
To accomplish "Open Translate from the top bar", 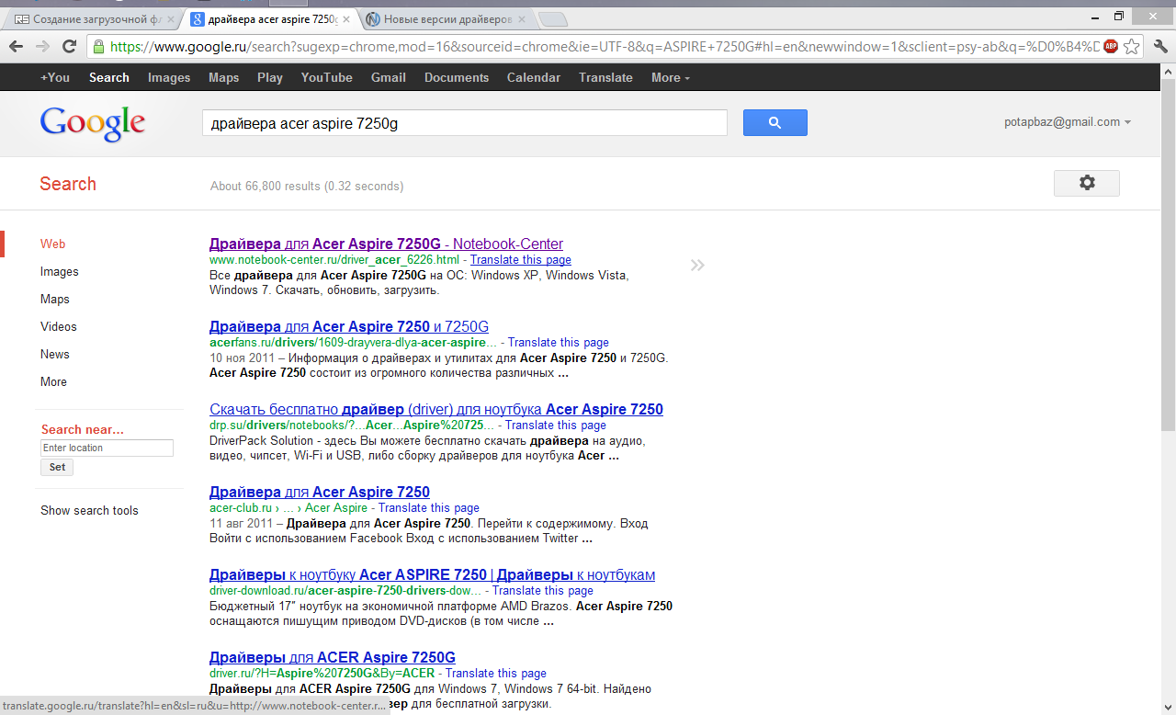I will [x=605, y=77].
